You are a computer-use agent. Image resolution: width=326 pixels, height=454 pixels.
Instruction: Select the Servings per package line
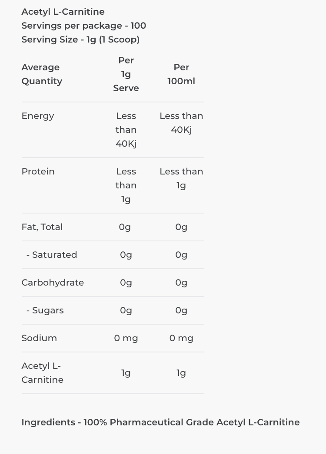point(83,26)
